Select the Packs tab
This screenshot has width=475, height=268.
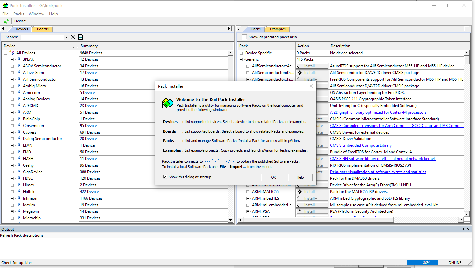click(256, 29)
